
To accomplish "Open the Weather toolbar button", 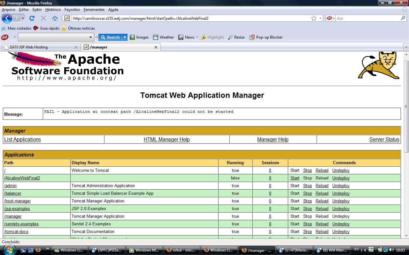I will [x=163, y=37].
